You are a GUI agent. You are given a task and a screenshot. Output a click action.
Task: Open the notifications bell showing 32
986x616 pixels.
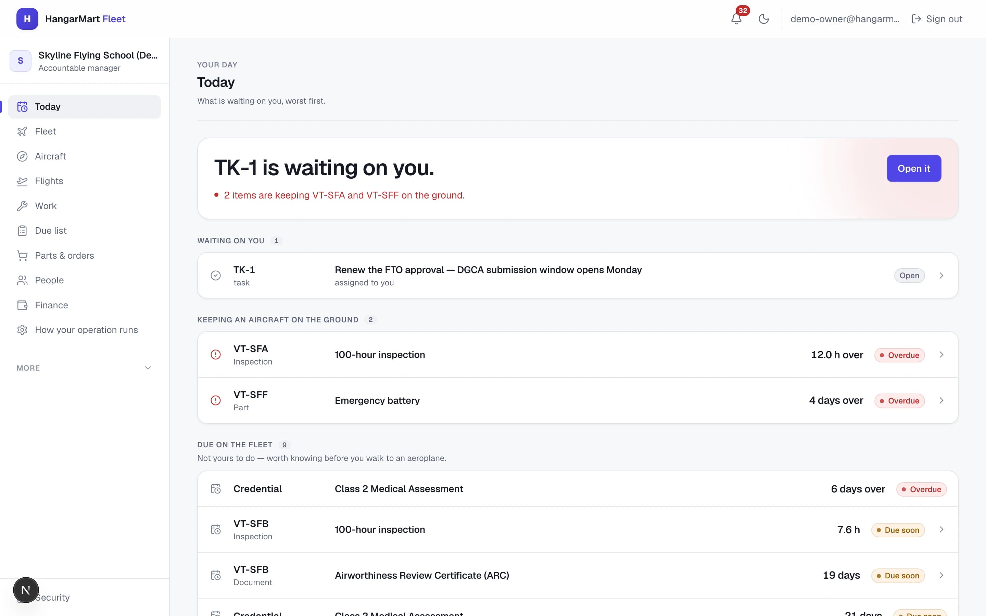[736, 19]
